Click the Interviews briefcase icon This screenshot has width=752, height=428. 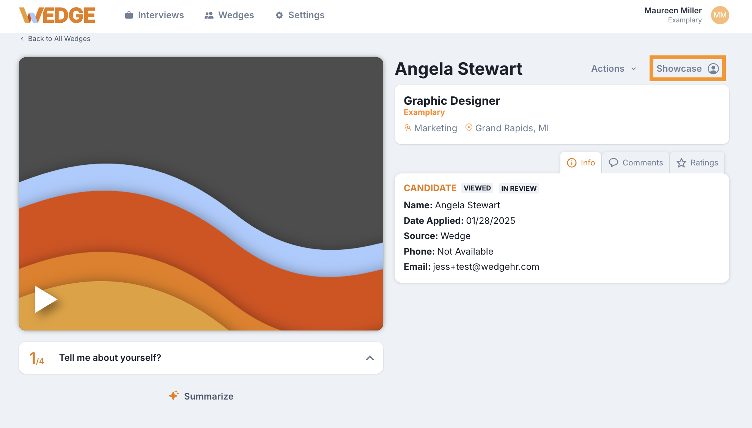[x=129, y=15]
